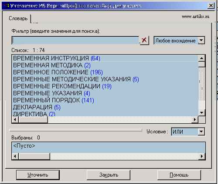Click selected box scrollbar left arrow
218x184 pixels.
15,156
